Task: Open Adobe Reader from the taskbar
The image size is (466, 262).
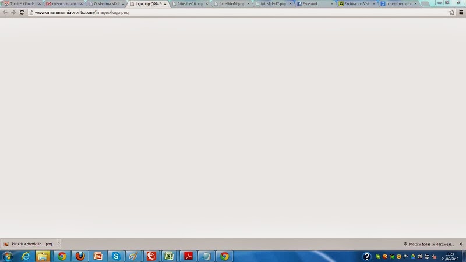Action: (188, 256)
